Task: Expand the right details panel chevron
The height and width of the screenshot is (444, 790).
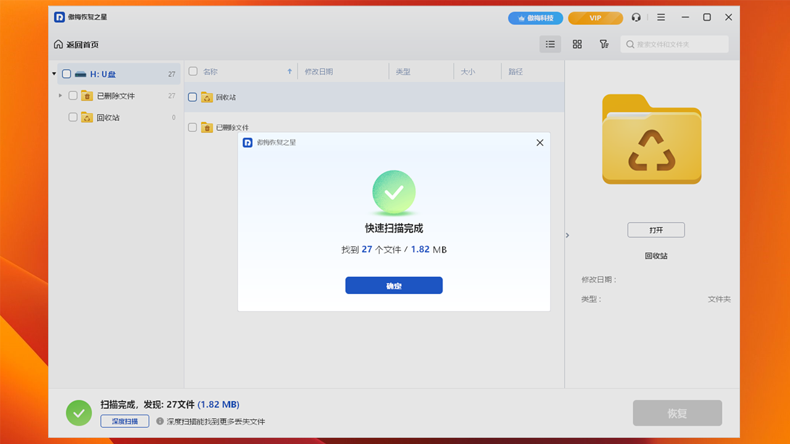Action: 567,235
